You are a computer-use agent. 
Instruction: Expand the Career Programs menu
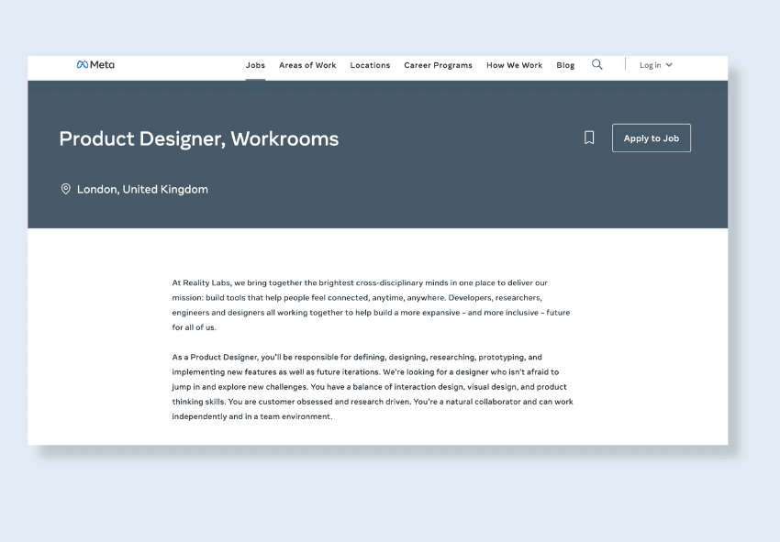(x=438, y=65)
